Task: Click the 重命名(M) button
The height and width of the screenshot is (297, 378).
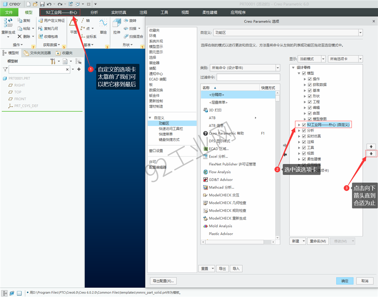Action: (x=318, y=241)
